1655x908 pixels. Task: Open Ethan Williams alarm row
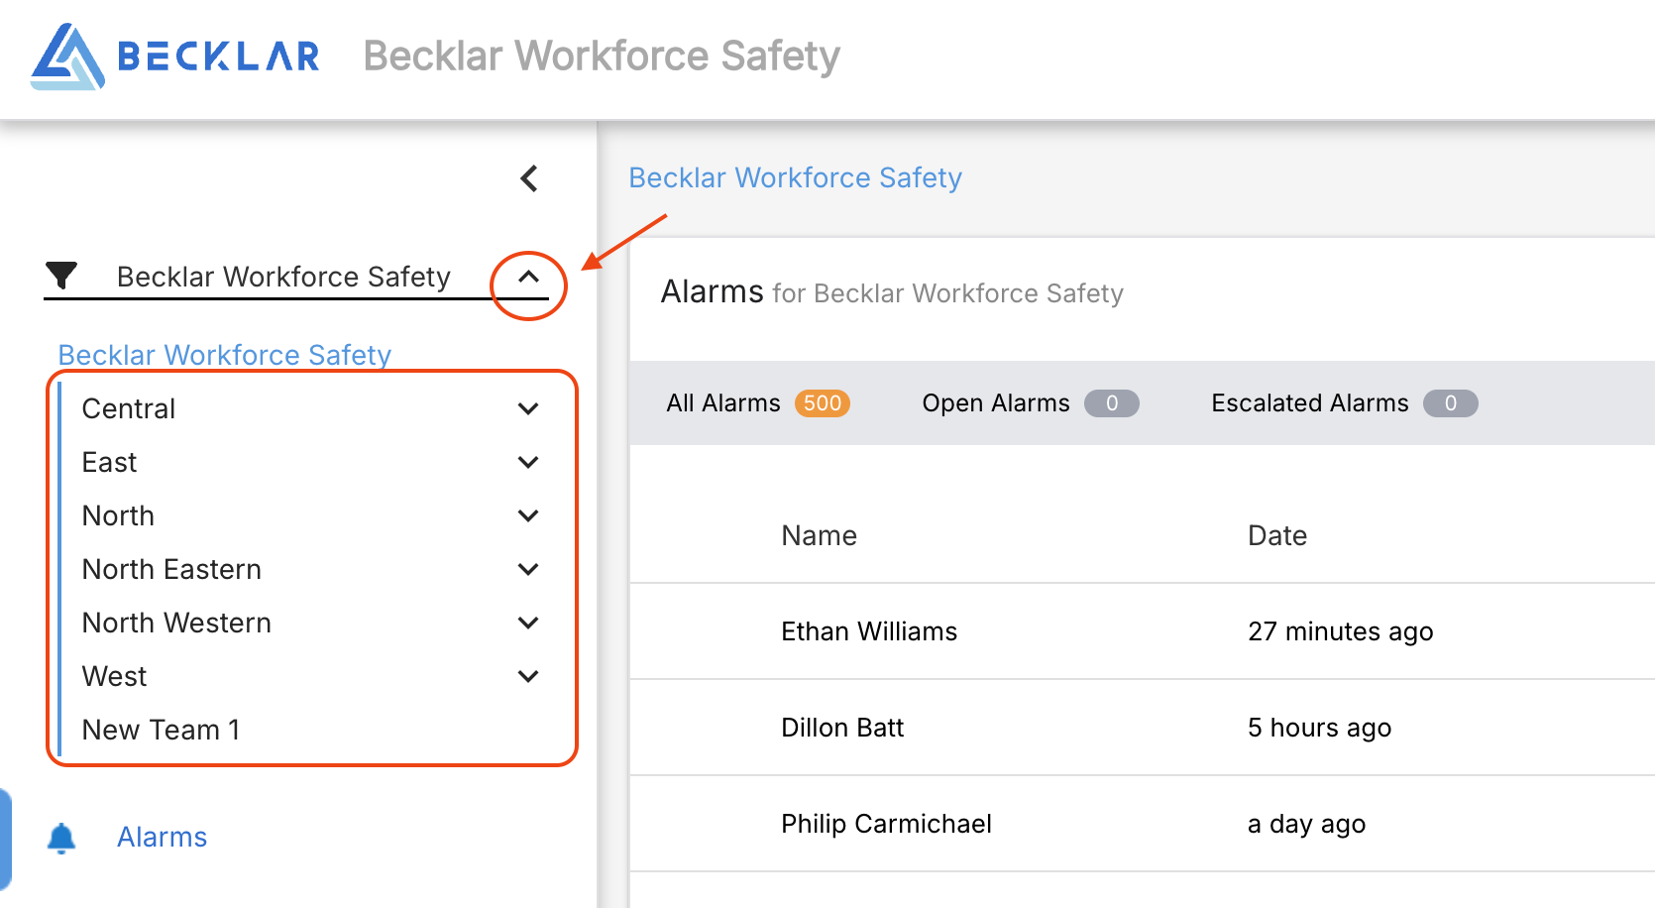coord(869,631)
